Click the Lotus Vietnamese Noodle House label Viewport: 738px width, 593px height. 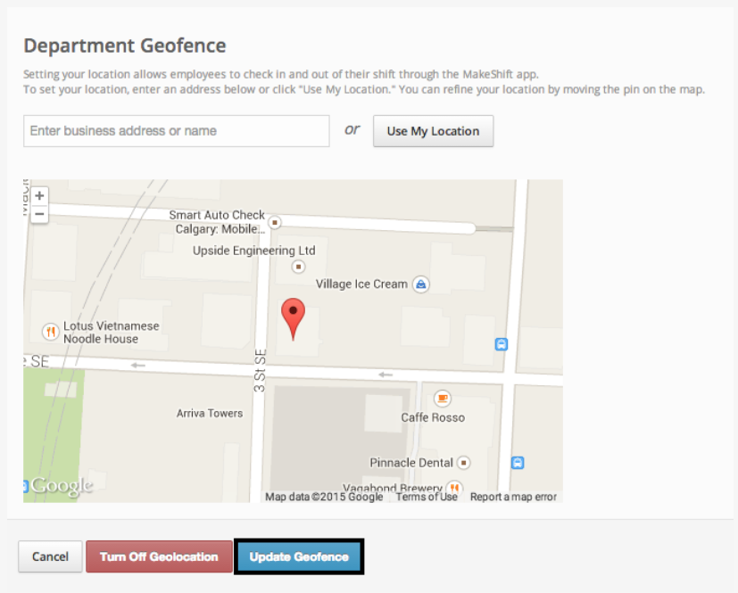coord(111,332)
